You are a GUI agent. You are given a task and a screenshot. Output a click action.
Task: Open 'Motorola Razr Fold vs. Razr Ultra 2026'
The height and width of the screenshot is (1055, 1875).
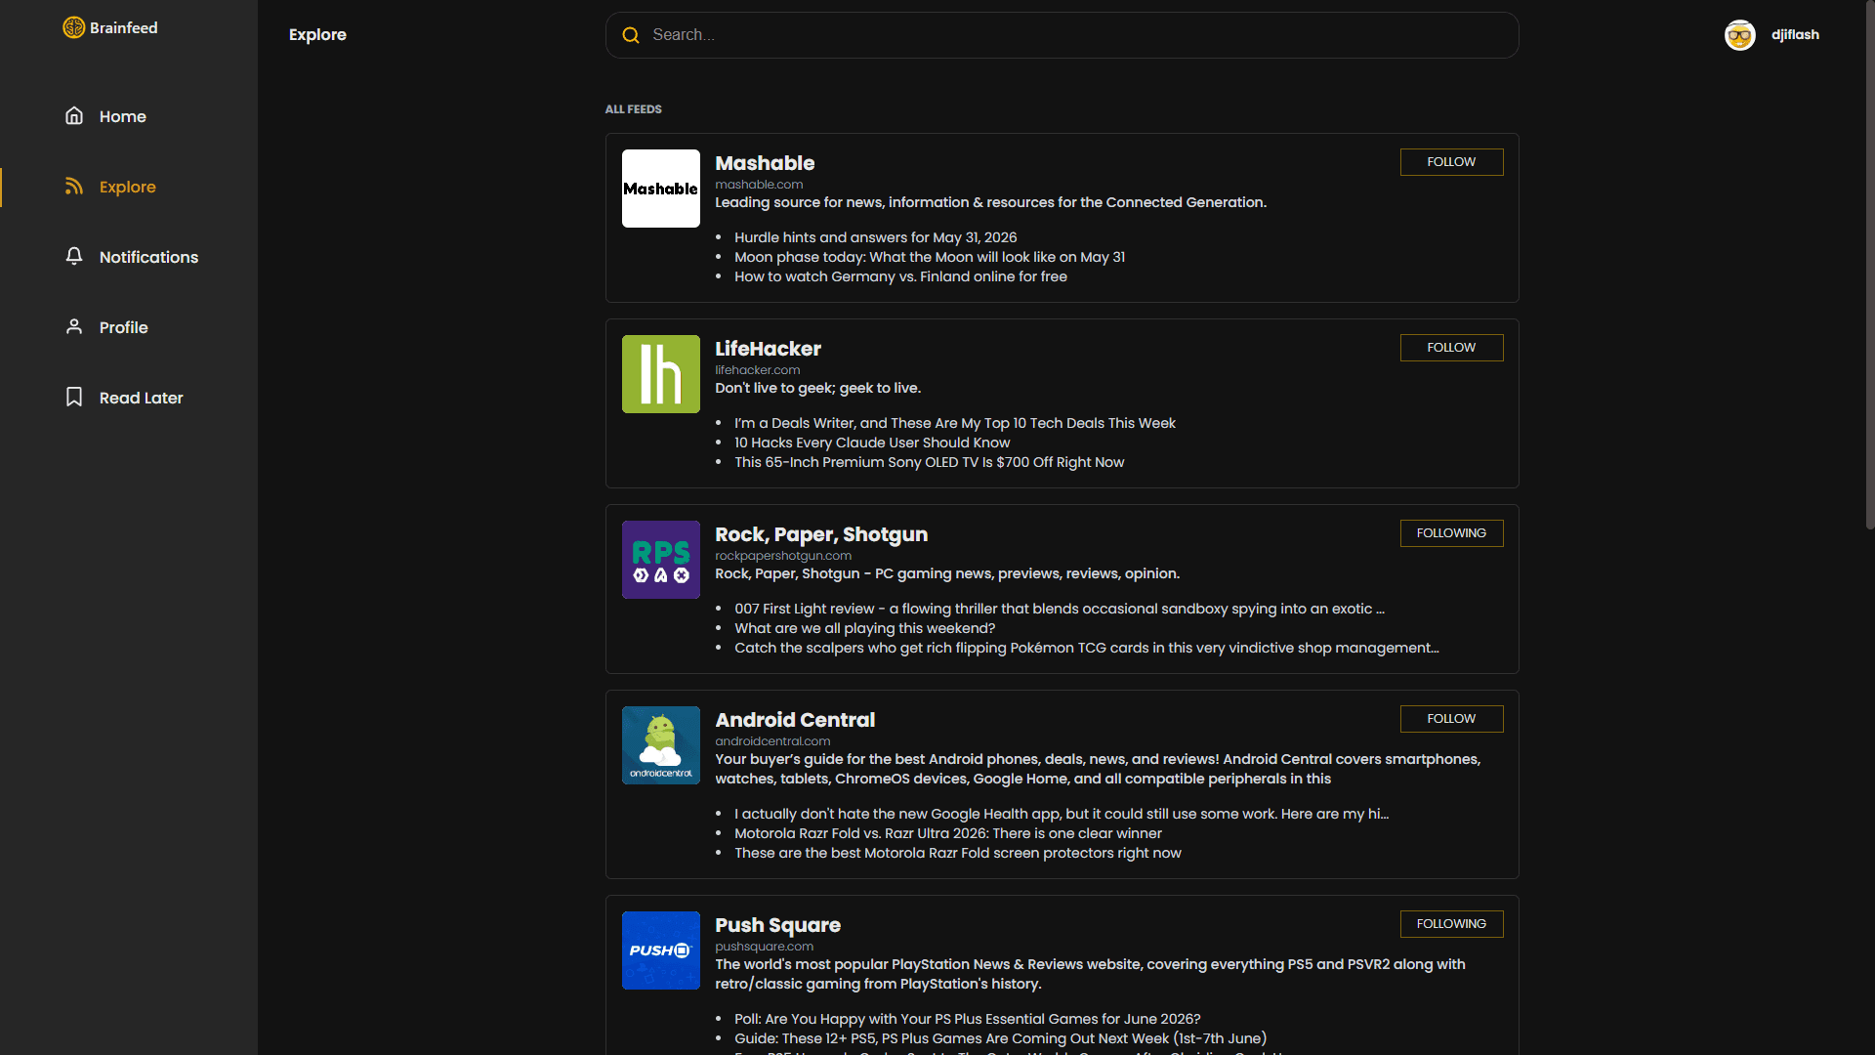[x=948, y=833]
